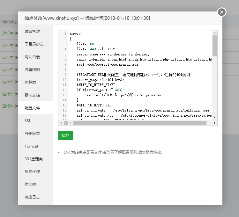Click the 'listen 443 ssl http2;' line

tap(97, 49)
